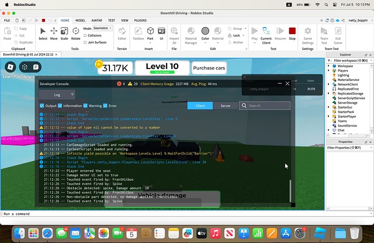Toggle the Error log checkbox
Image resolution: width=374 pixels, height=243 pixels.
click(105, 106)
